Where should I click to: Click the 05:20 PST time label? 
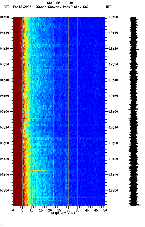4,143
